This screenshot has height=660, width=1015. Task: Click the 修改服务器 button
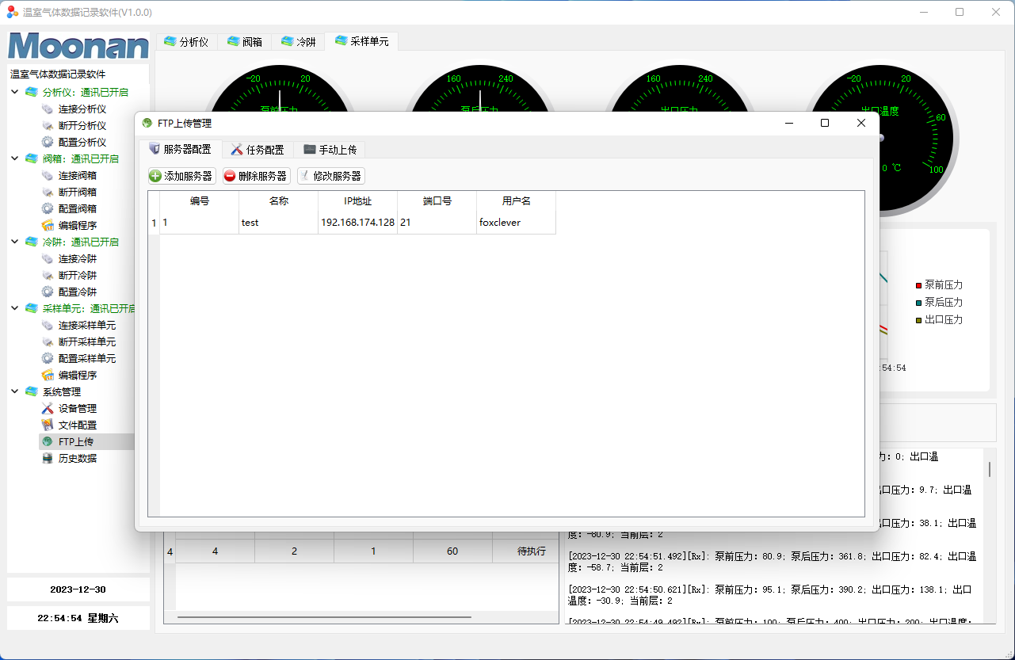click(x=330, y=176)
